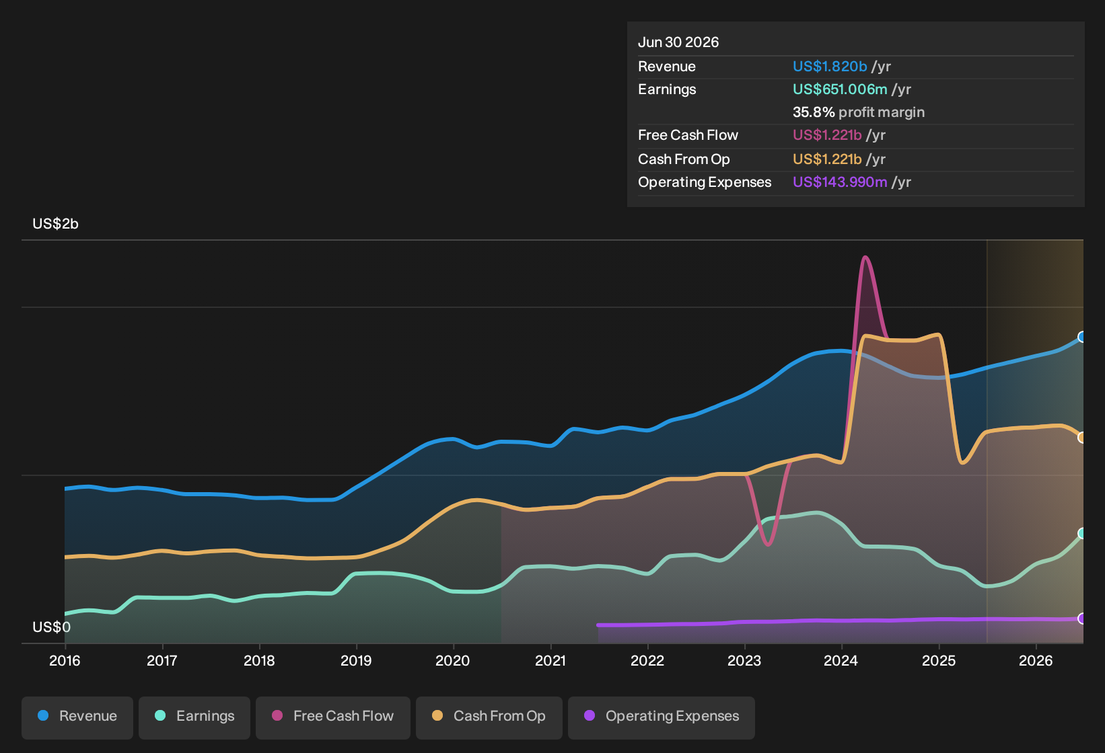
Task: Click the US$651.006m earnings value
Action: point(840,89)
